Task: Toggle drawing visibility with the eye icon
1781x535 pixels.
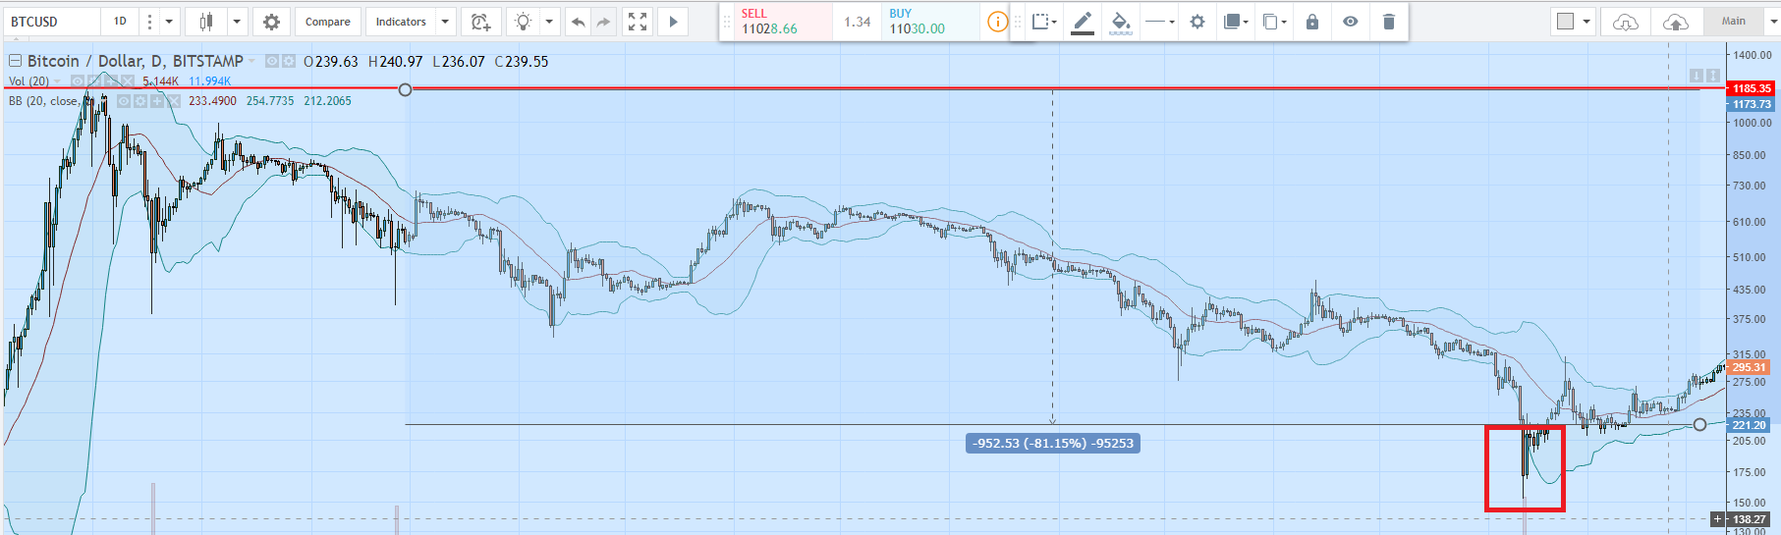Action: click(1351, 22)
